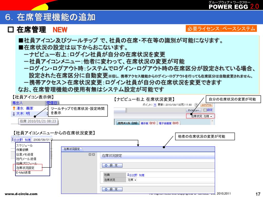Select 在席状況設定 from employee menu

click(25, 168)
